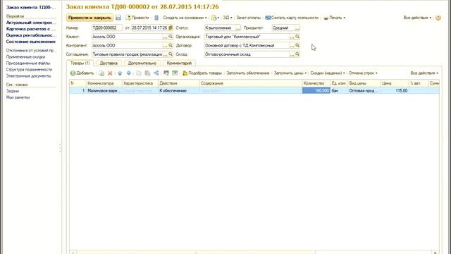Search the Контрагент field with magnifier icon
The width and height of the screenshot is (451, 254).
171,45
